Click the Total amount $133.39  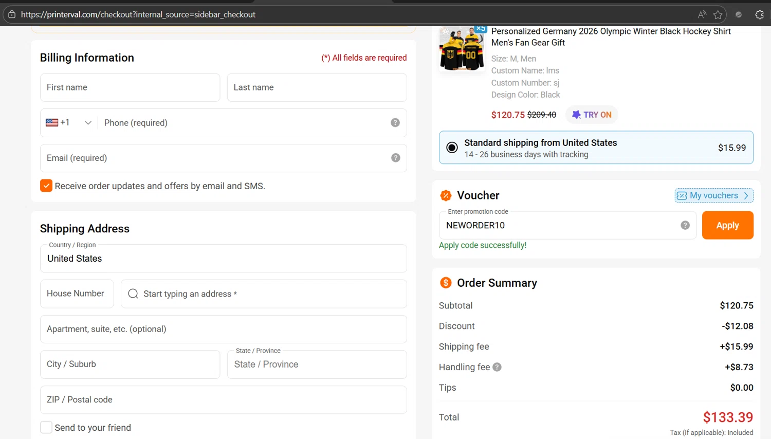(x=728, y=417)
